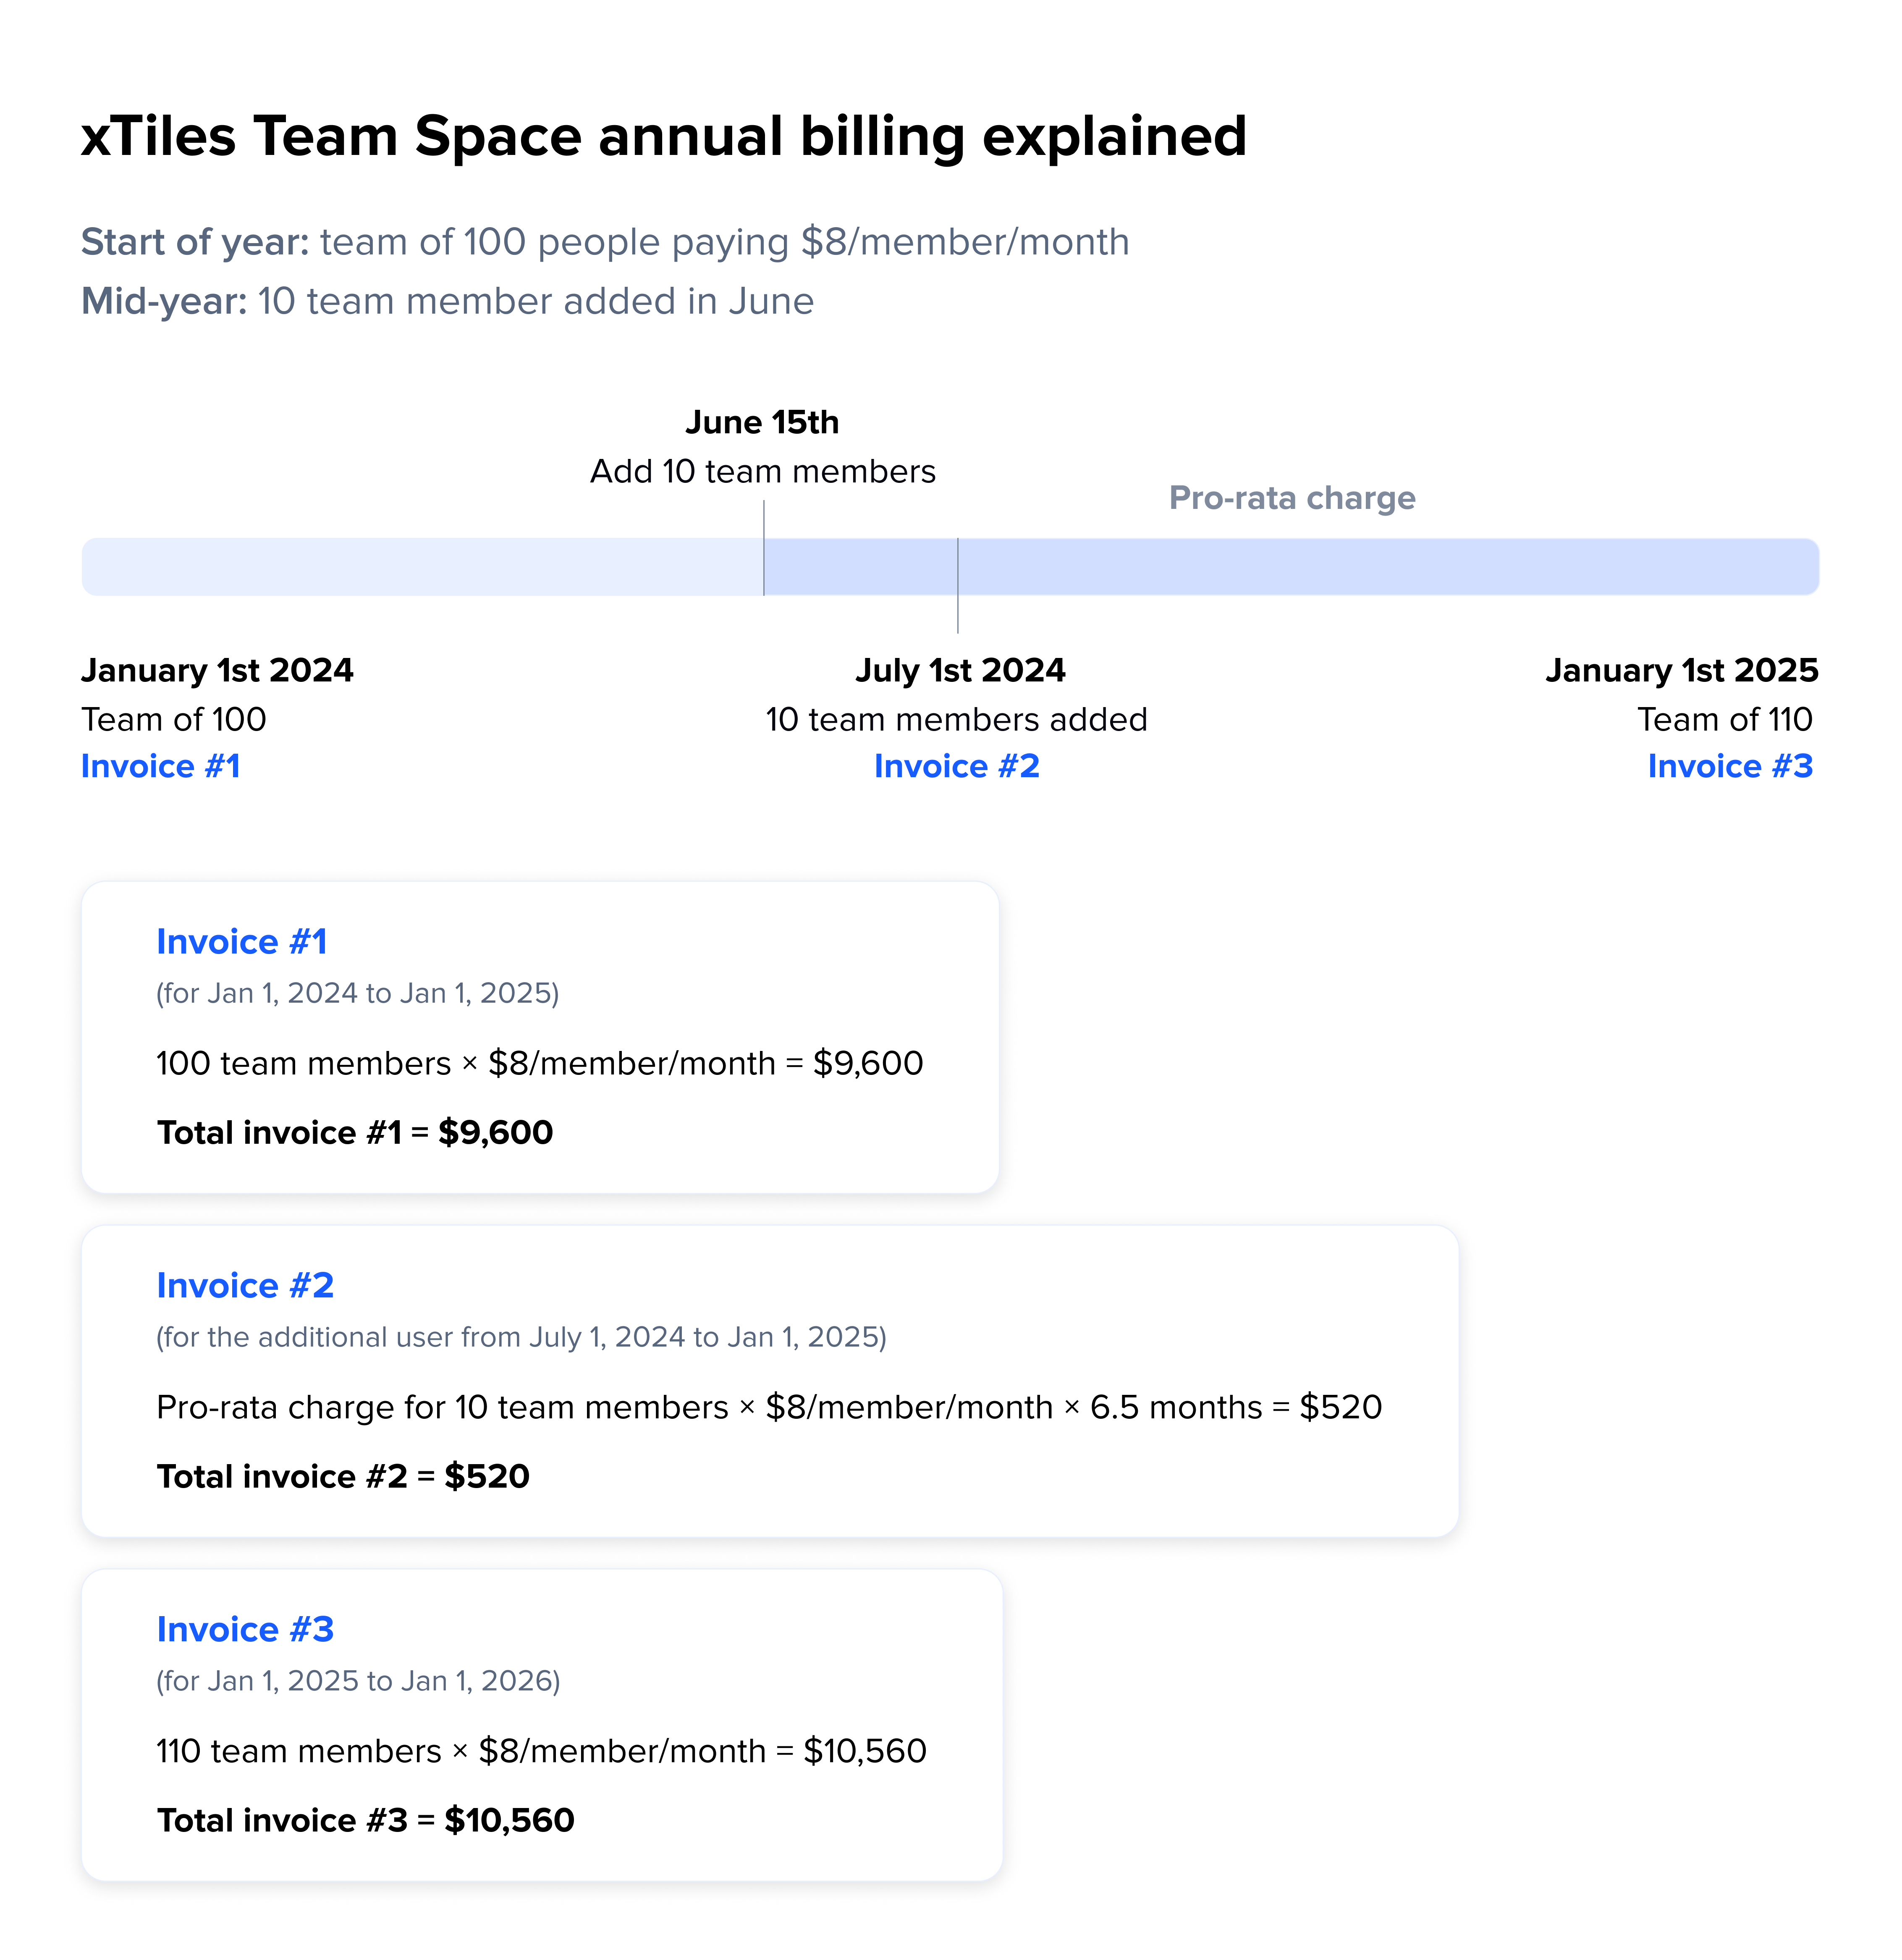
Task: Click the 'Mid-year:' description line
Action: coord(447,301)
